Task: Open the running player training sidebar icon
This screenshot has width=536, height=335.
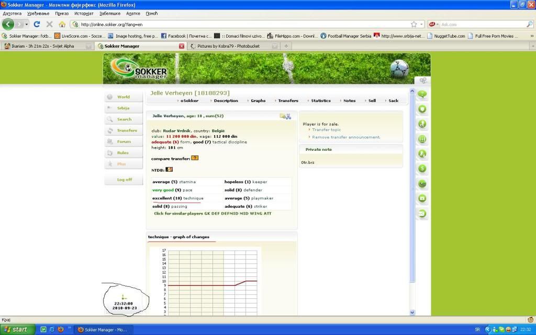Action: (422, 154)
